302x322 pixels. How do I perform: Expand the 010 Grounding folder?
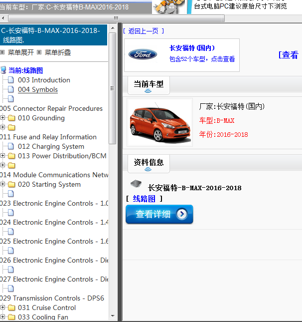(x=2, y=118)
